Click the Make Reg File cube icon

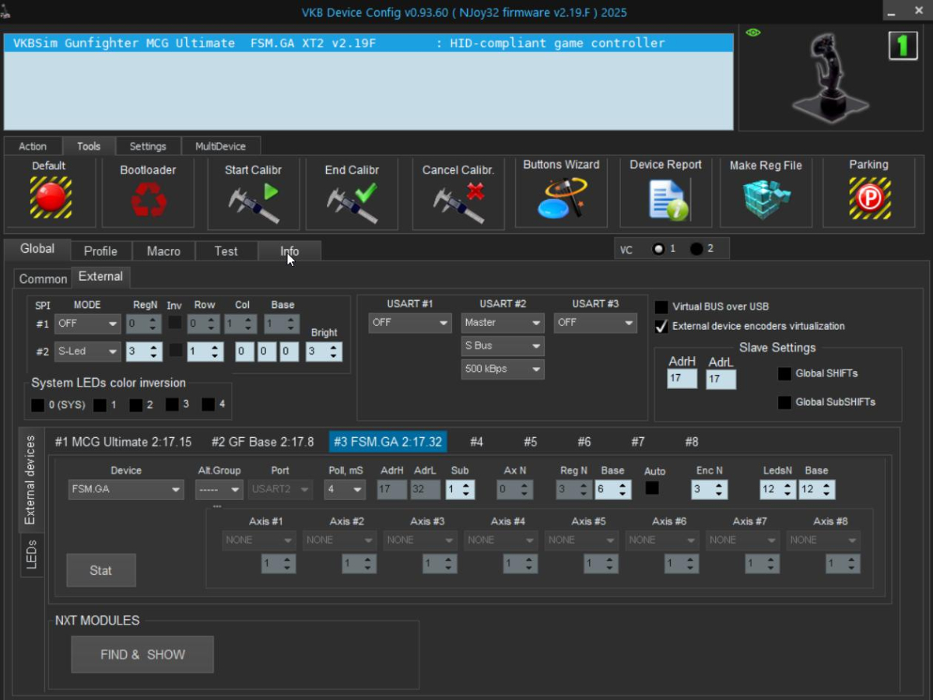tap(766, 200)
